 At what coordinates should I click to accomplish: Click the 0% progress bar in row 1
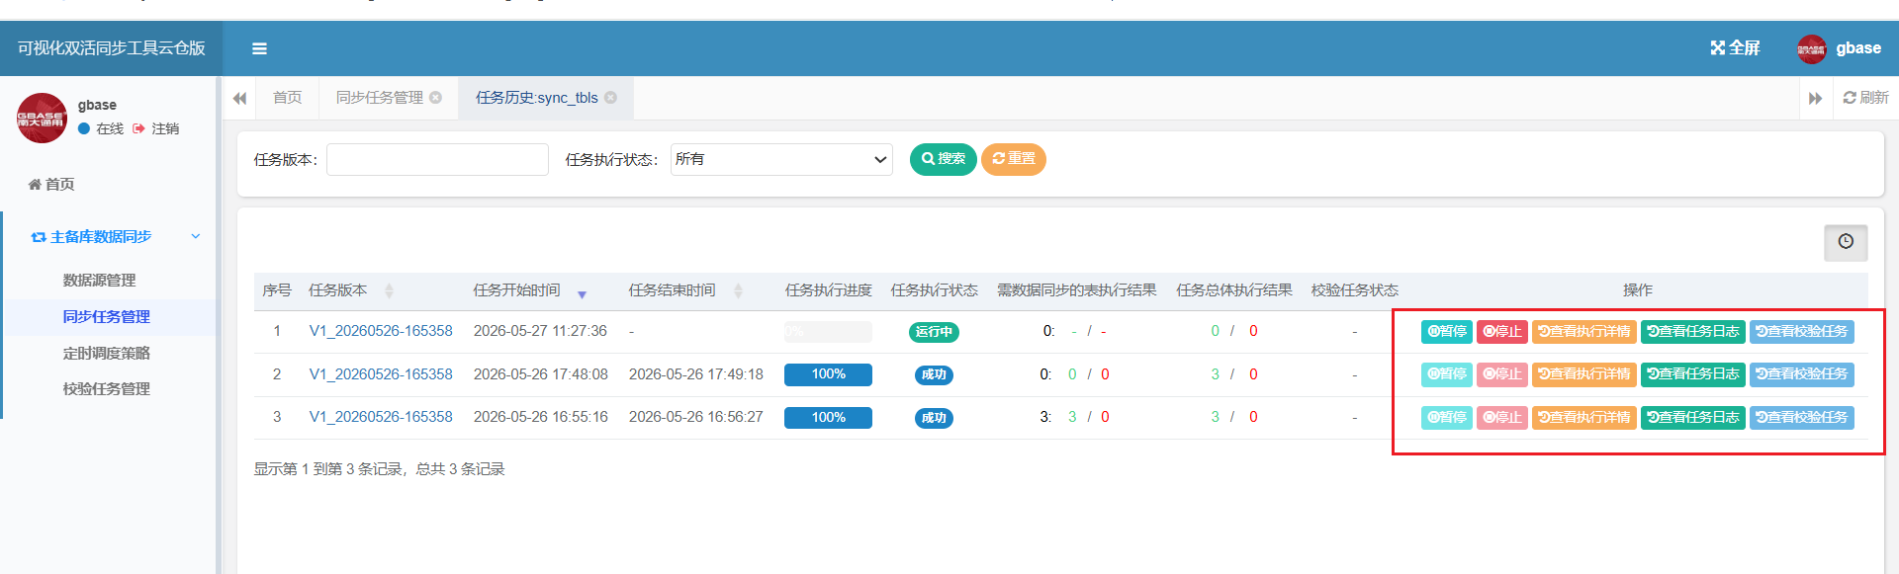[828, 332]
